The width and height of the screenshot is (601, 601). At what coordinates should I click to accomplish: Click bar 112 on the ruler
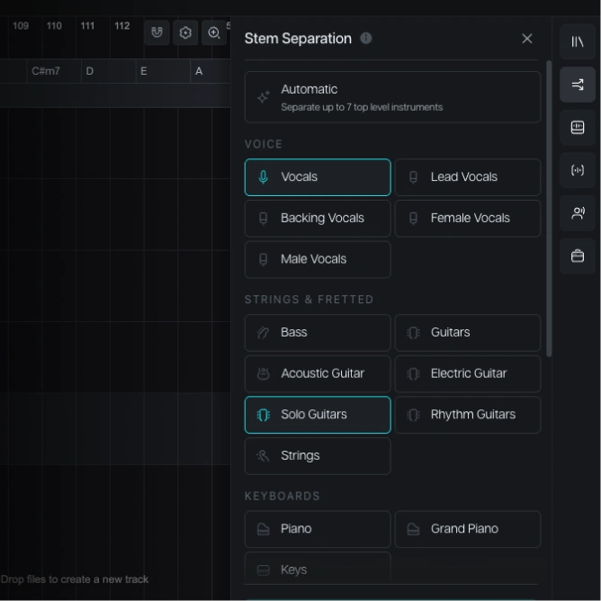click(121, 26)
